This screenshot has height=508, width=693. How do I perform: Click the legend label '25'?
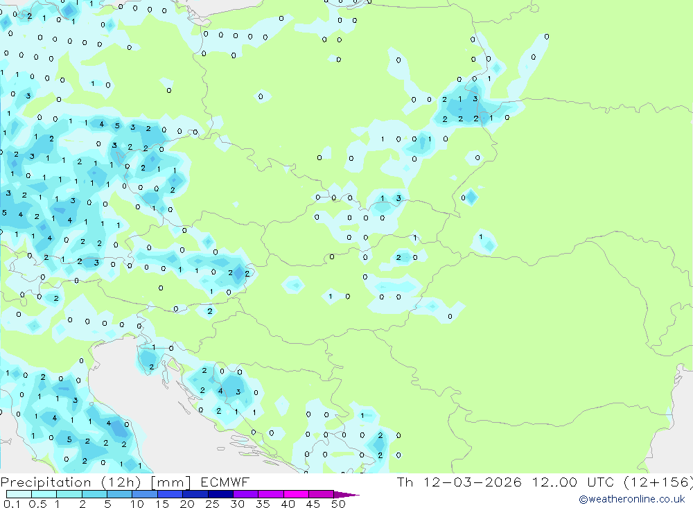point(212,504)
